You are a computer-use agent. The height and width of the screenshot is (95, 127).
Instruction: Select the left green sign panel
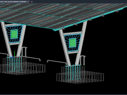tap(14, 34)
